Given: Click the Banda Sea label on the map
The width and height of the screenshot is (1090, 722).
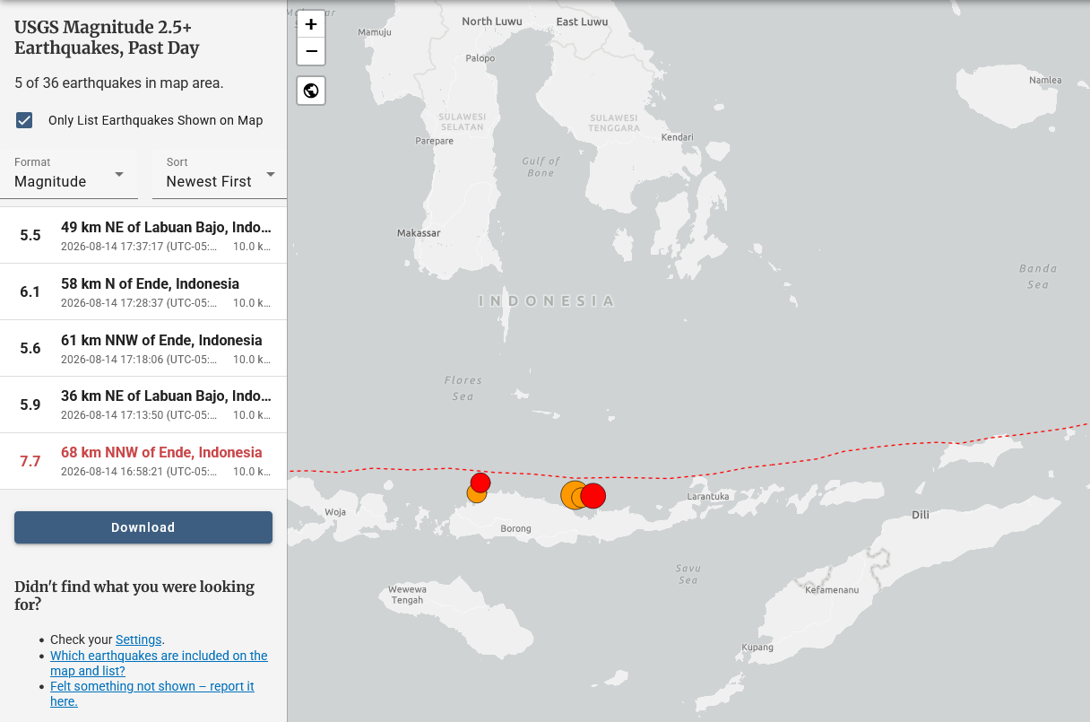Looking at the screenshot, I should point(1038,276).
